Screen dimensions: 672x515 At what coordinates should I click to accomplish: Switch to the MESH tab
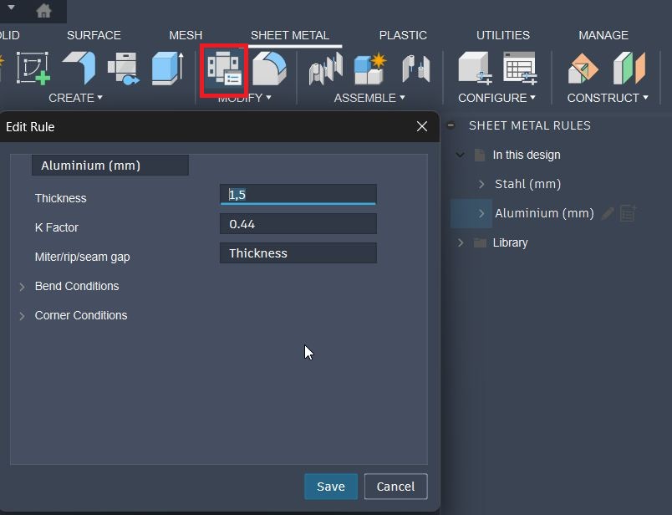click(186, 35)
